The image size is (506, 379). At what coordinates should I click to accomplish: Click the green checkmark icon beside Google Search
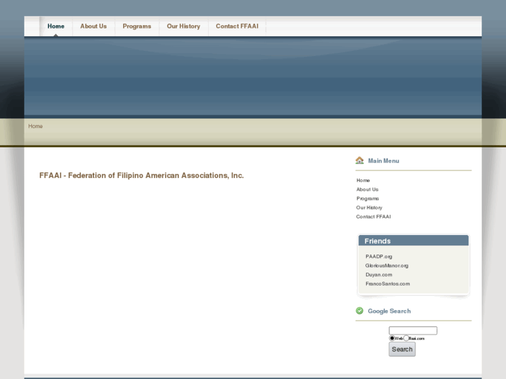[x=360, y=311]
